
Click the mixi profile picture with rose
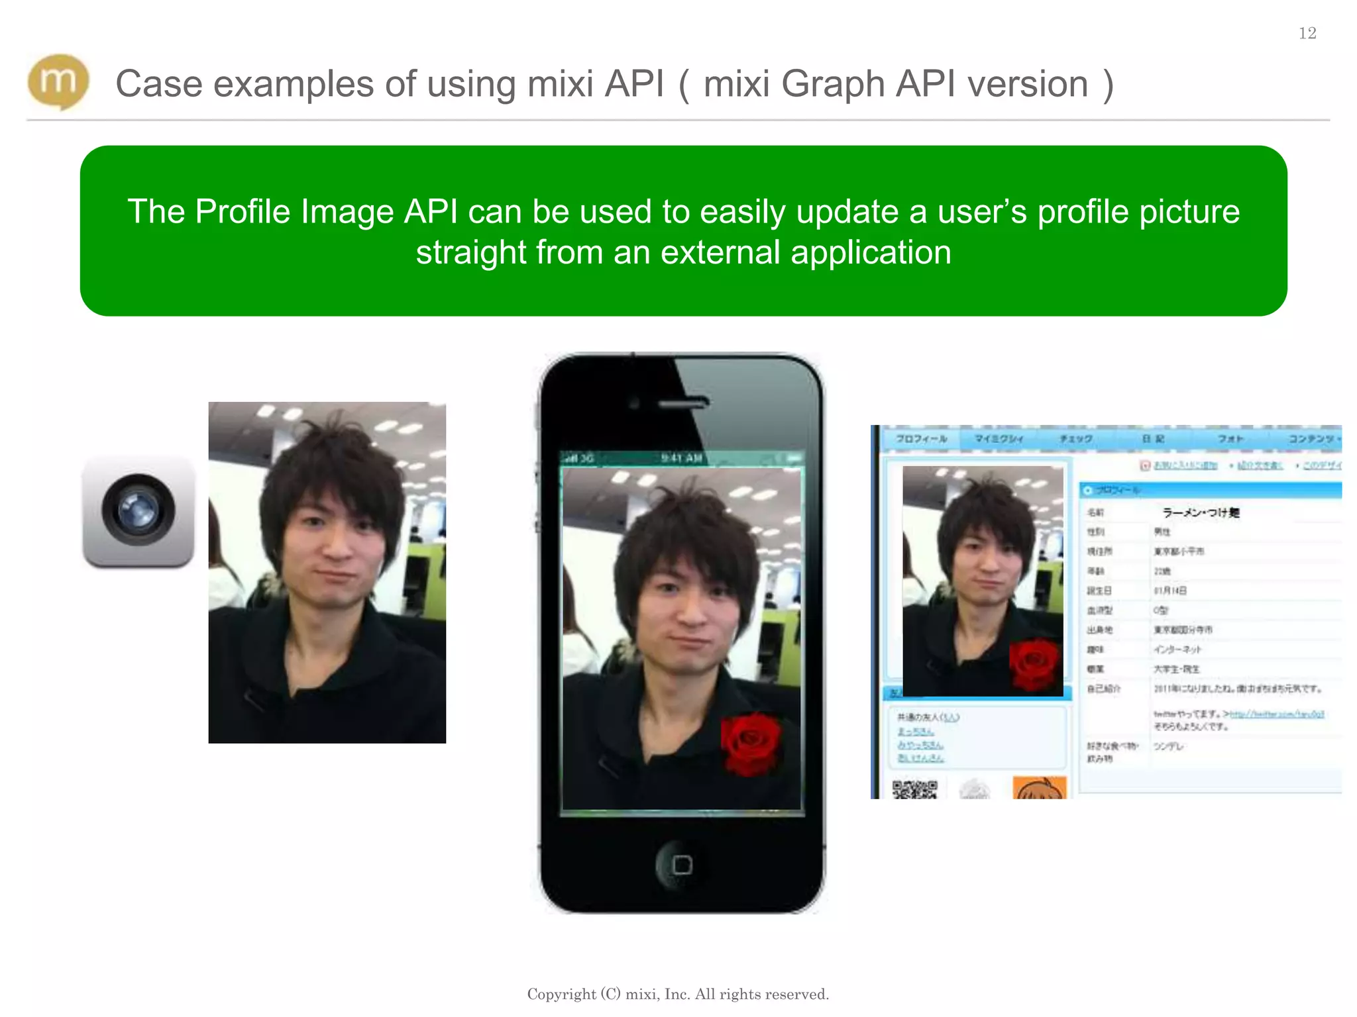pyautogui.click(x=983, y=581)
